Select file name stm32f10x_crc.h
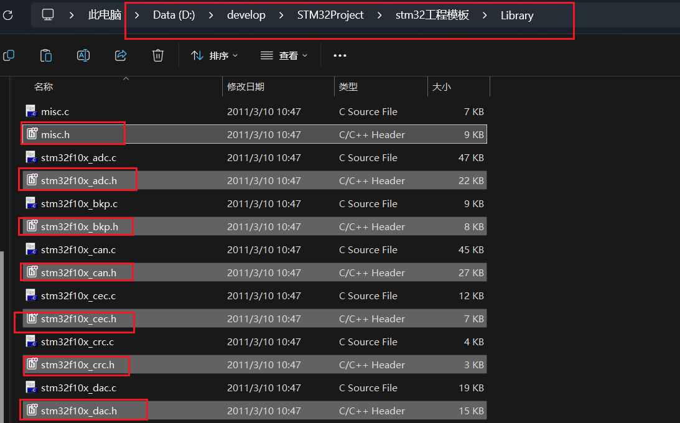Image resolution: width=680 pixels, height=423 pixels. pyautogui.click(x=78, y=365)
